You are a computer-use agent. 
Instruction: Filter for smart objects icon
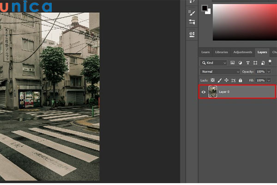tap(262, 62)
